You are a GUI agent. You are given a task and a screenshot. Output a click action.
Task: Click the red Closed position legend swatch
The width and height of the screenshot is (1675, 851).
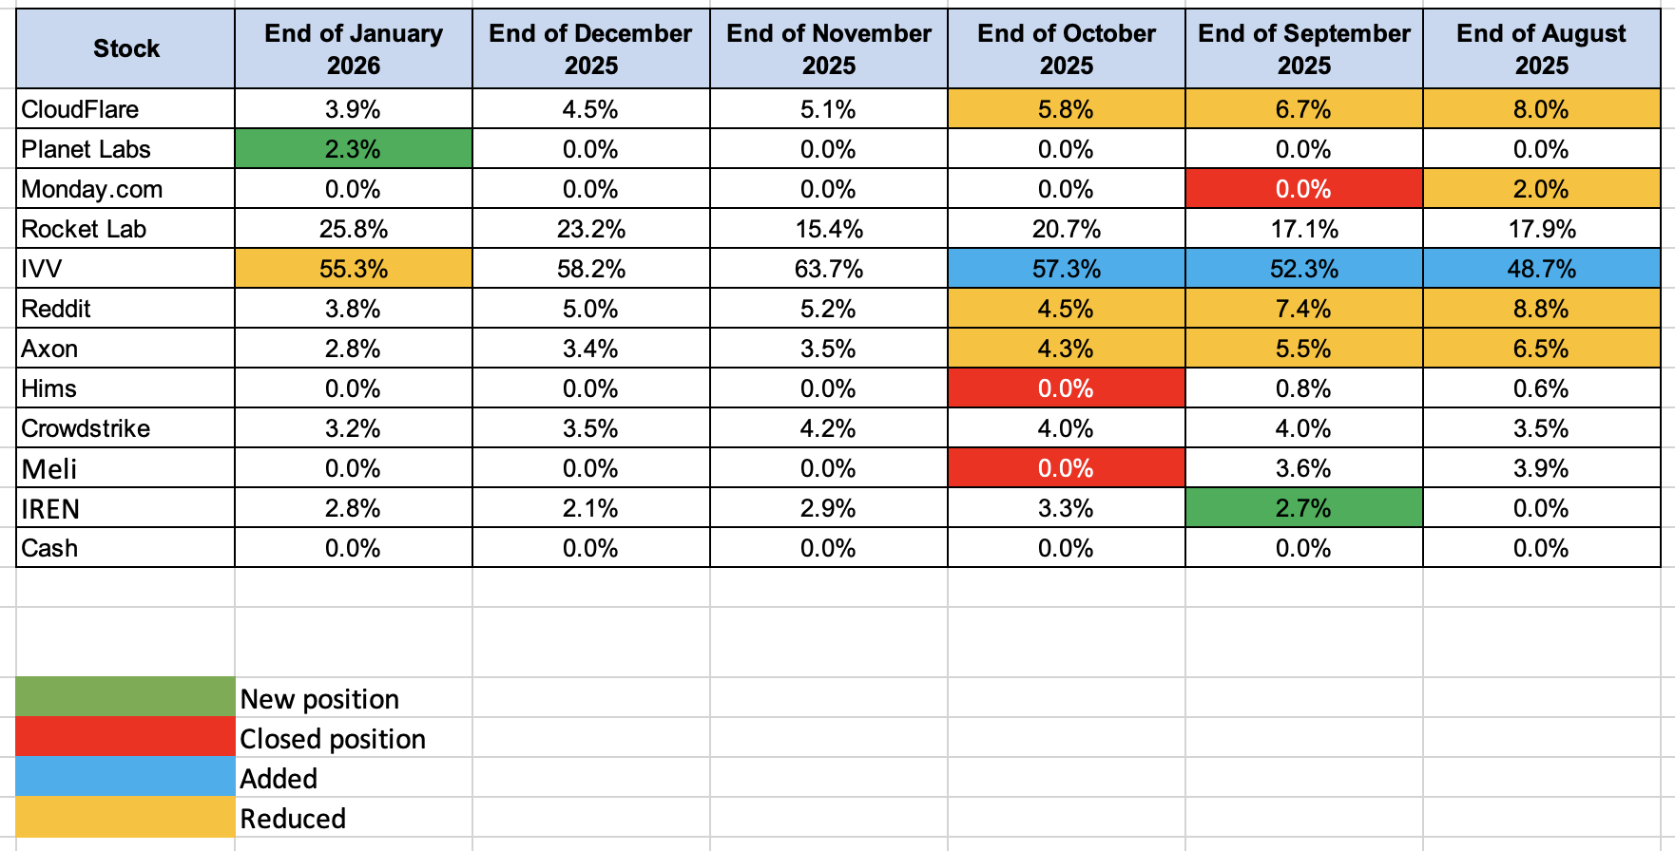tap(125, 737)
